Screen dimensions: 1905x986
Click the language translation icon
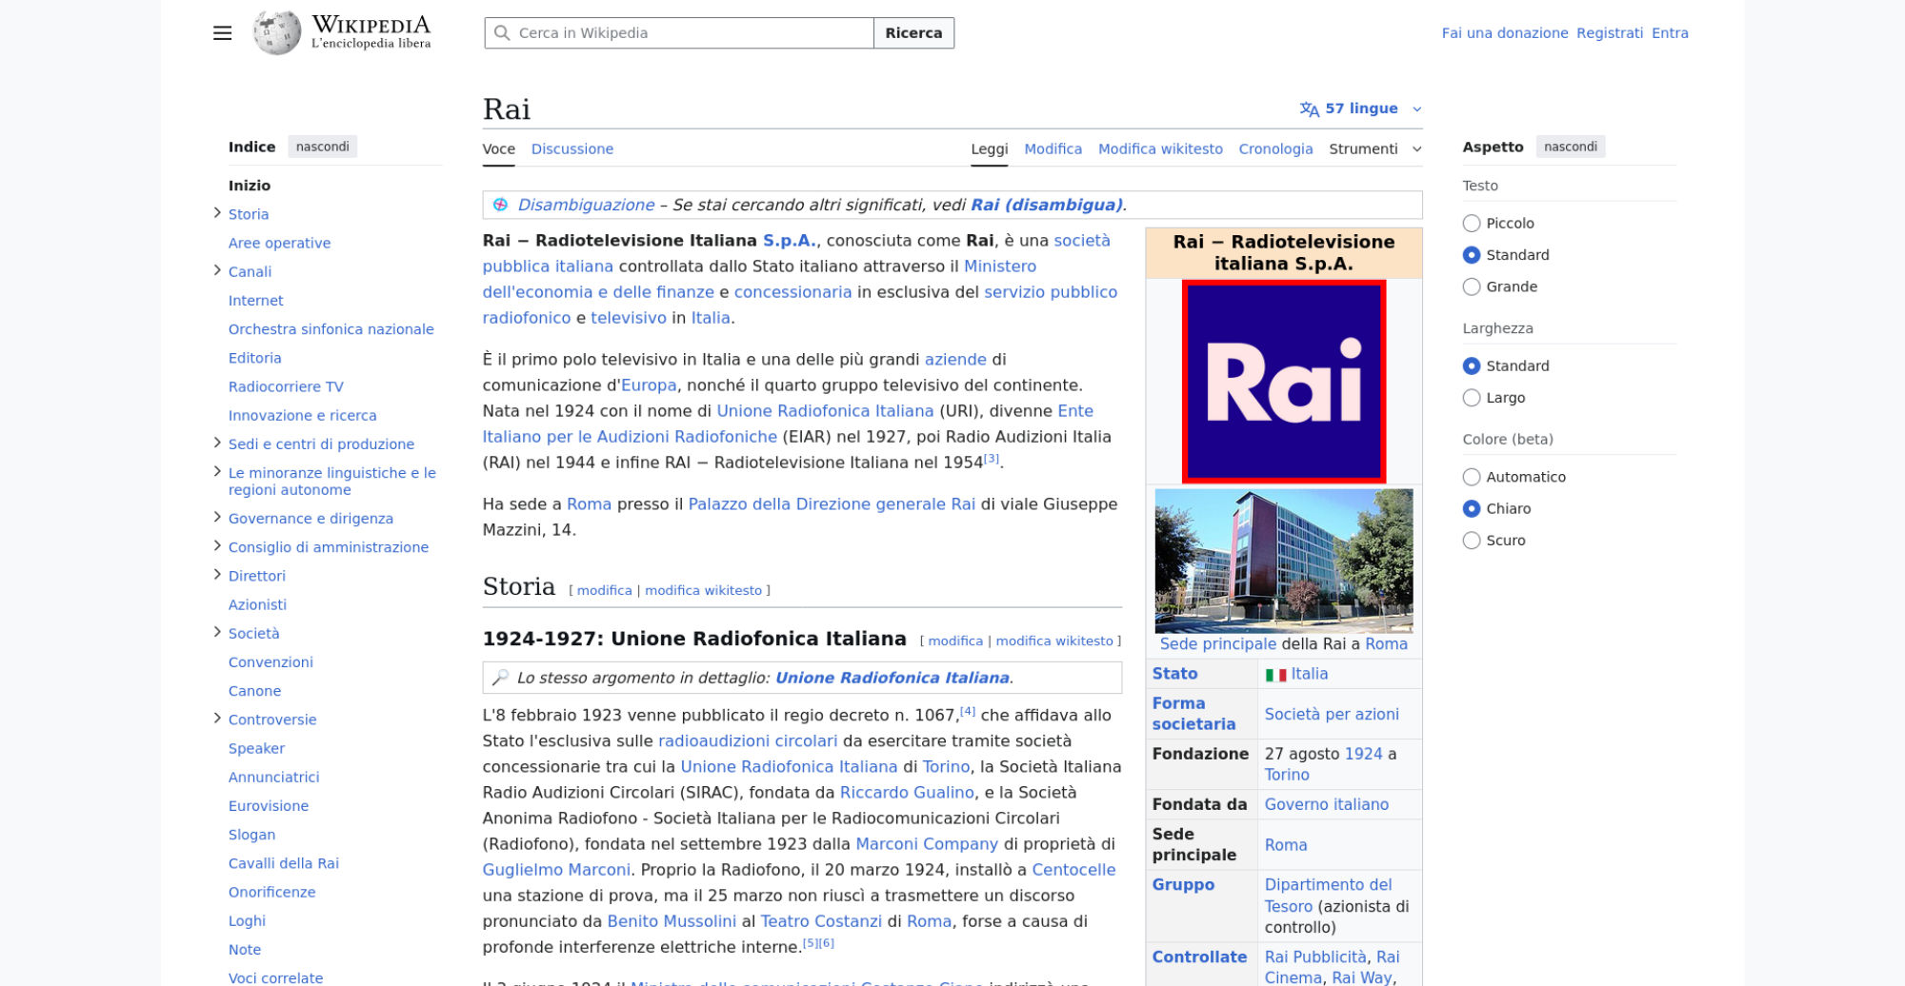coord(1310,108)
